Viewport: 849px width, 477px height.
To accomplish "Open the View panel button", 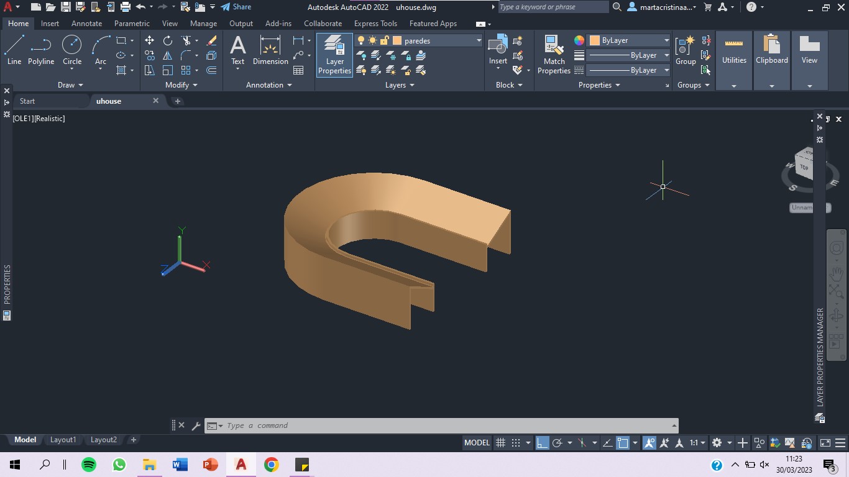I will tap(809, 60).
